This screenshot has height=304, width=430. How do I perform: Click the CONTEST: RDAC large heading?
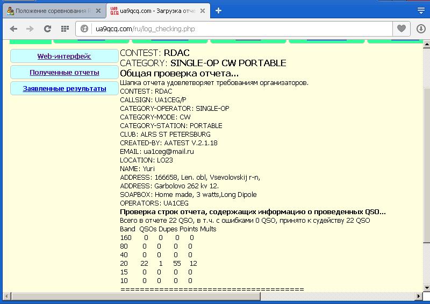click(155, 53)
